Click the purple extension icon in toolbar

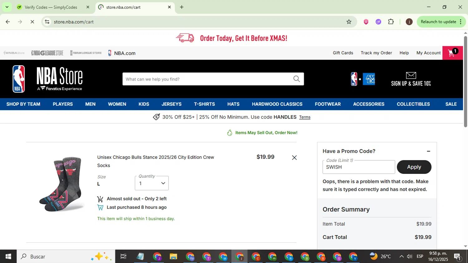(378, 22)
